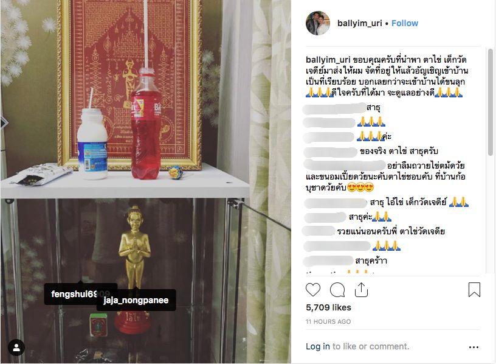Save post with bookmark icon

point(474,290)
